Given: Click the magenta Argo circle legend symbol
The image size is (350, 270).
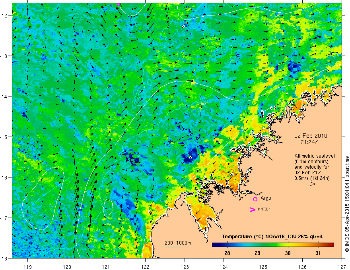Looking at the screenshot, I should 255,199.
